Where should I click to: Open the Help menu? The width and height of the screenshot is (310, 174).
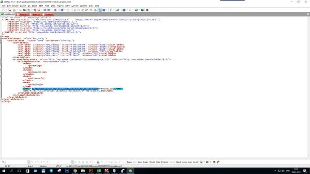coord(97,6)
